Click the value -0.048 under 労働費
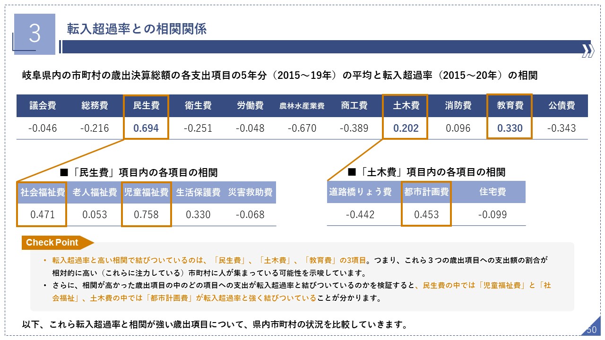Screen dimensions: 605x340 [x=251, y=128]
